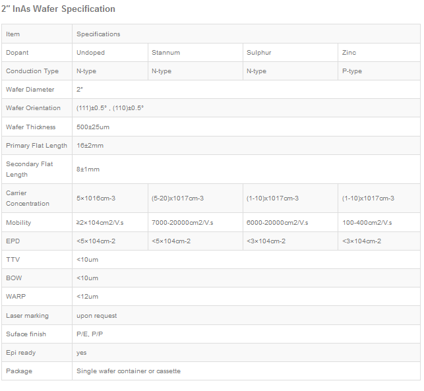Click the "Sulphur" dopant cell
Viewport: 424px width, 391px height.
coord(258,52)
